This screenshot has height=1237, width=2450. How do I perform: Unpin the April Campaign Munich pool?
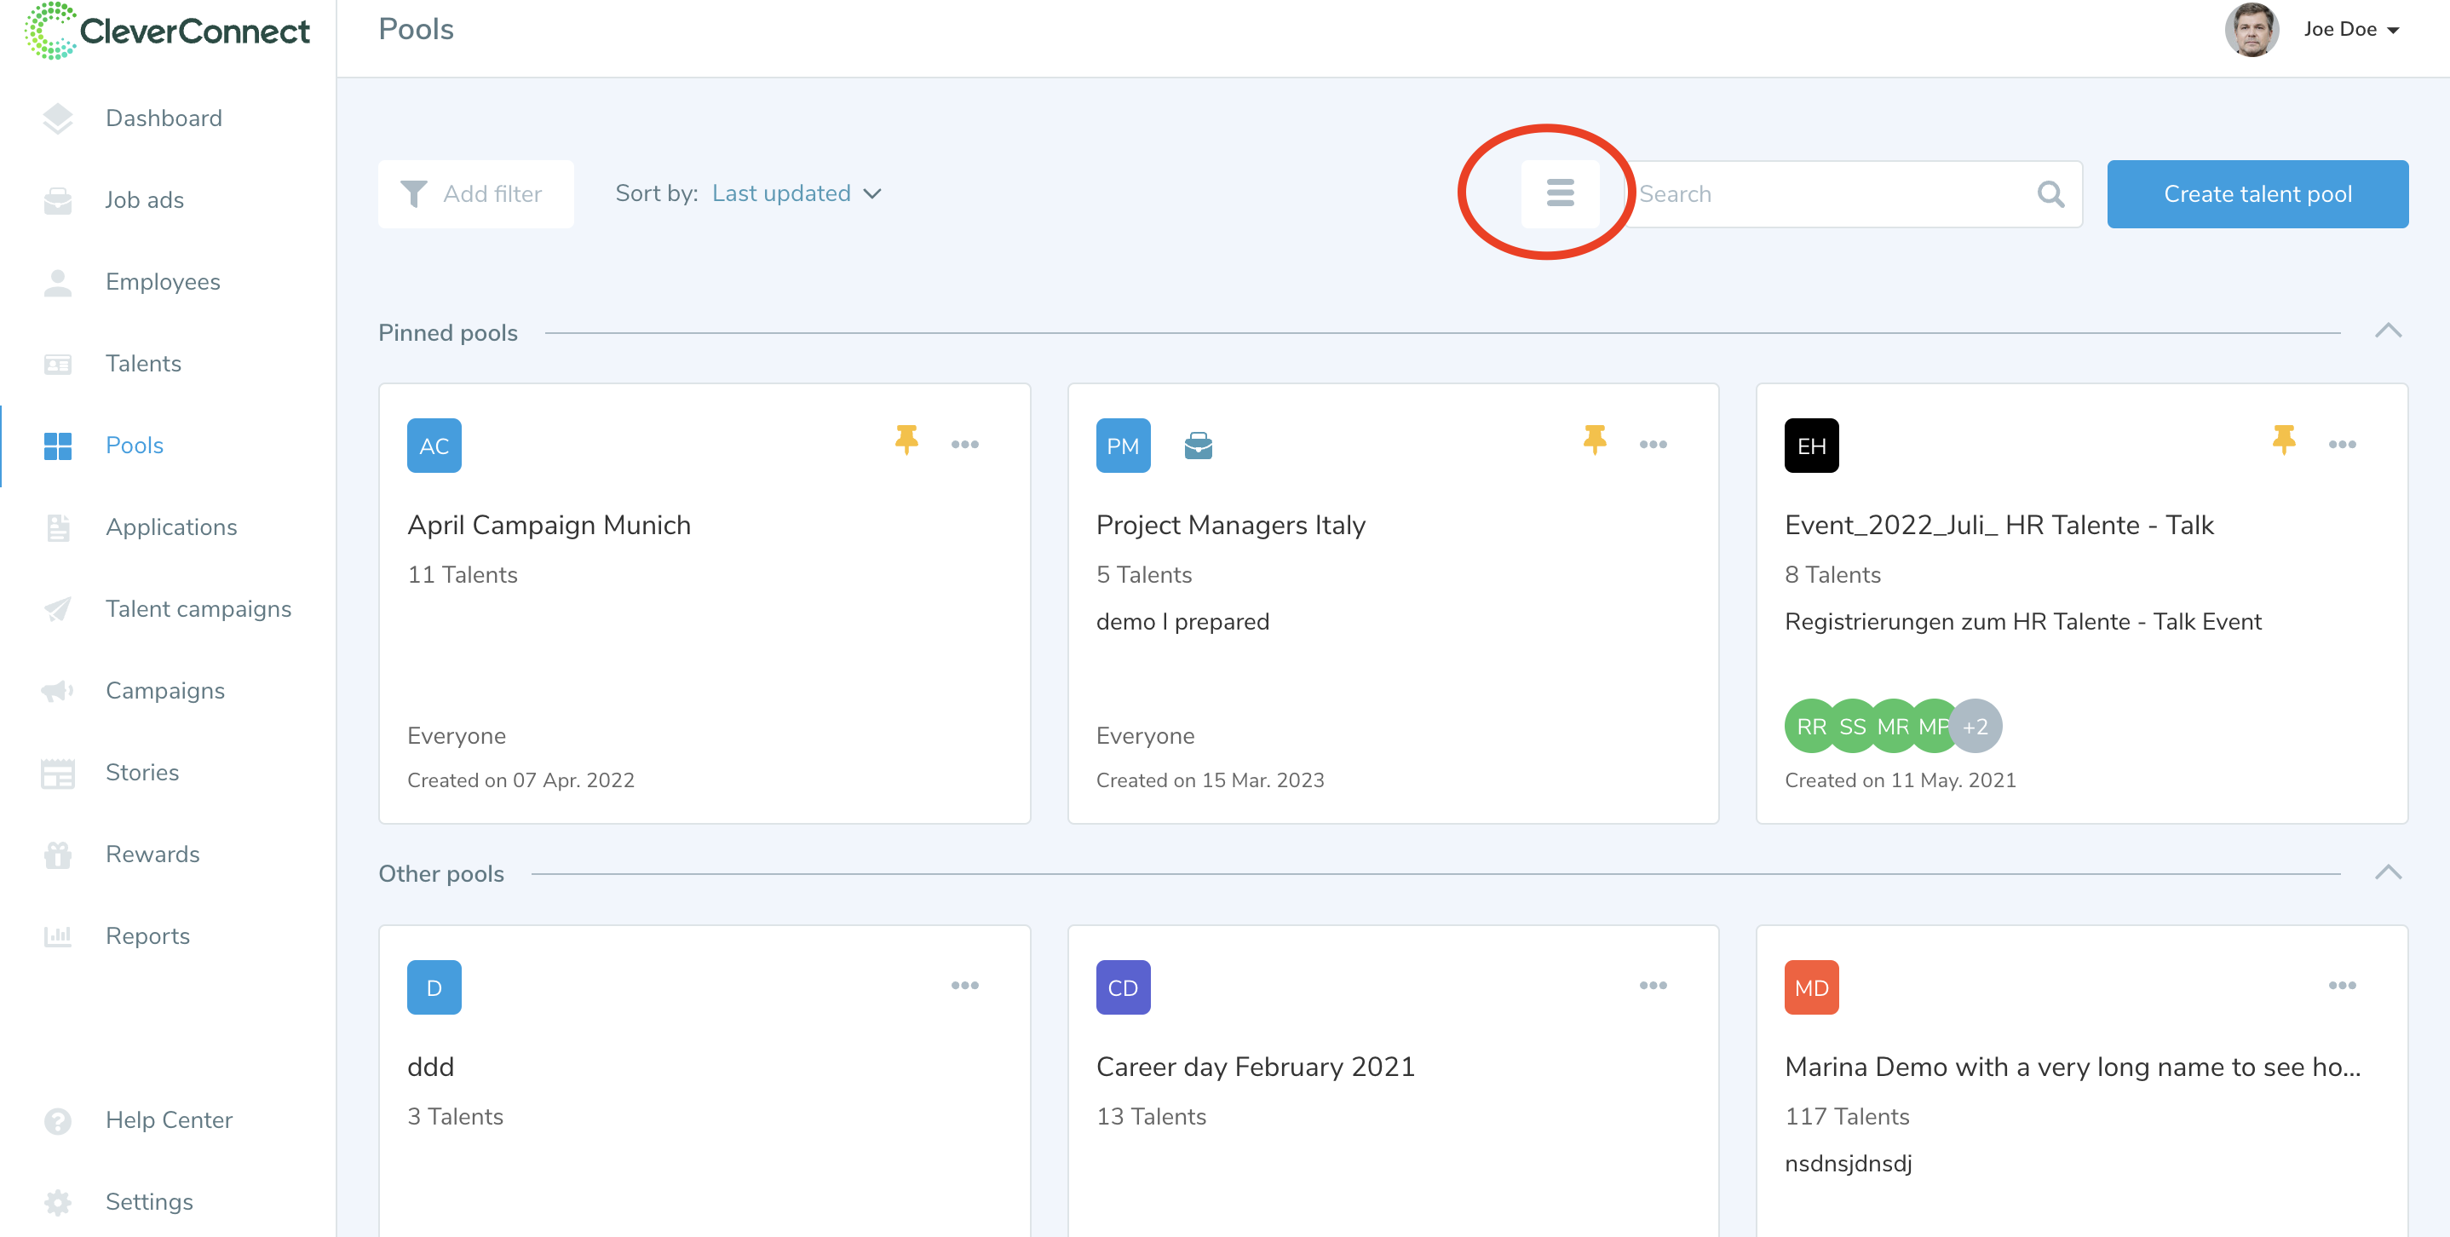906,440
